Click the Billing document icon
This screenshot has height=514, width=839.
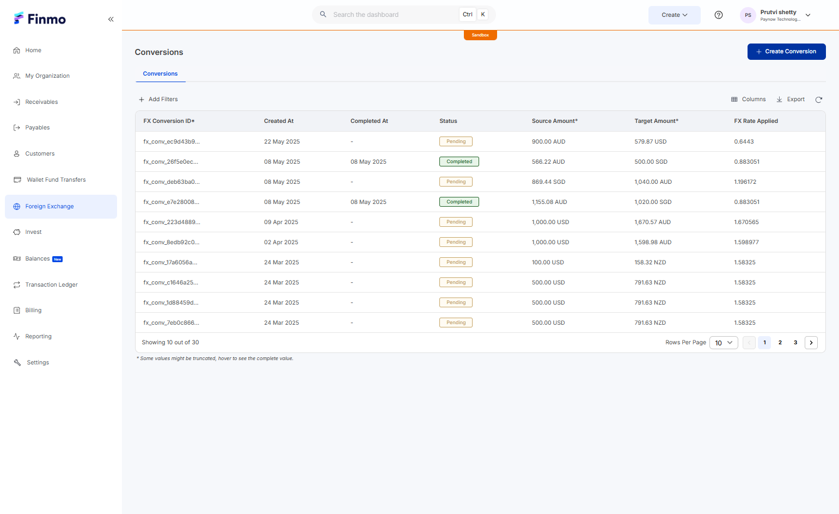17,311
